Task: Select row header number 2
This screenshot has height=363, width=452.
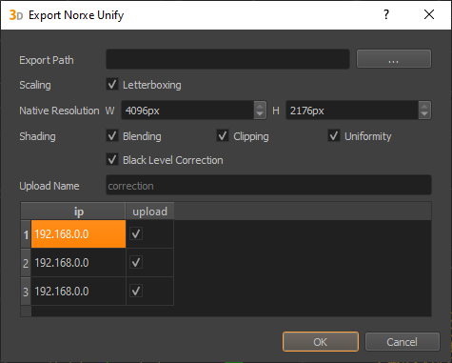Action: point(26,263)
